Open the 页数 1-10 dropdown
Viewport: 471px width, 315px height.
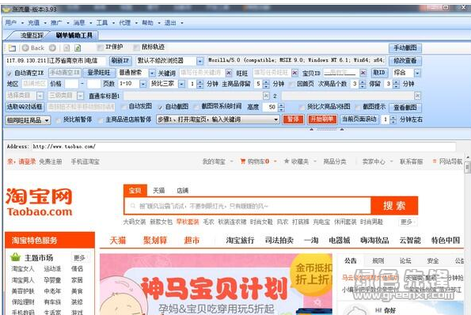point(143,84)
